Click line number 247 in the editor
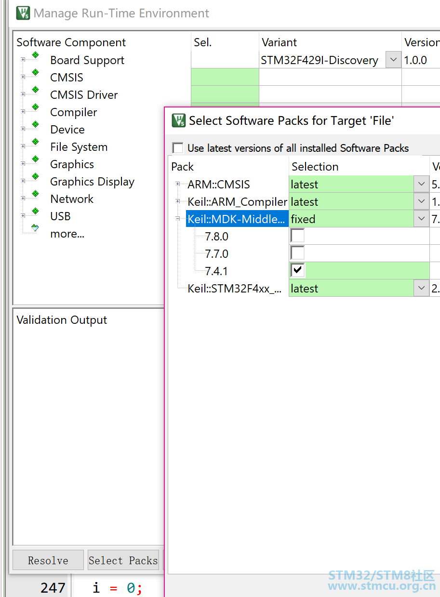Viewport: 440px width, 597px height. 53,588
